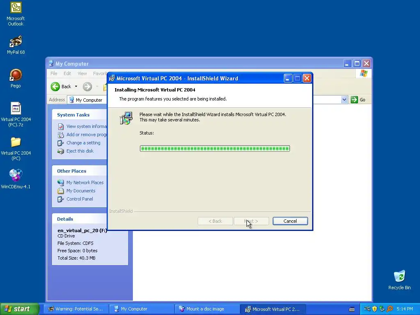
Task: Collapse the System Tasks panel header
Action: pyautogui.click(x=79, y=115)
